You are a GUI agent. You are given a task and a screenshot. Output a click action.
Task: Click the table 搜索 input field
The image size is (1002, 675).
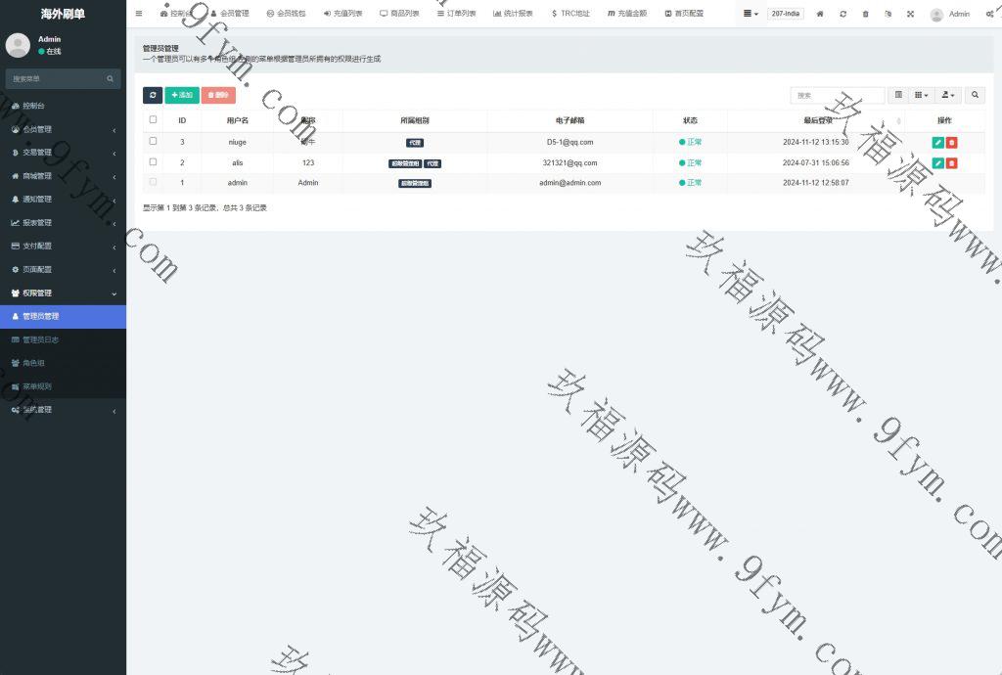837,95
